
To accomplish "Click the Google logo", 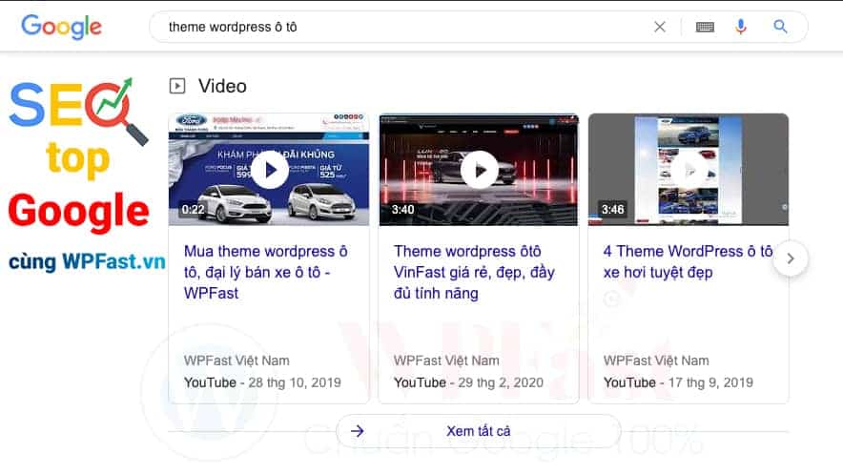I will point(61,27).
